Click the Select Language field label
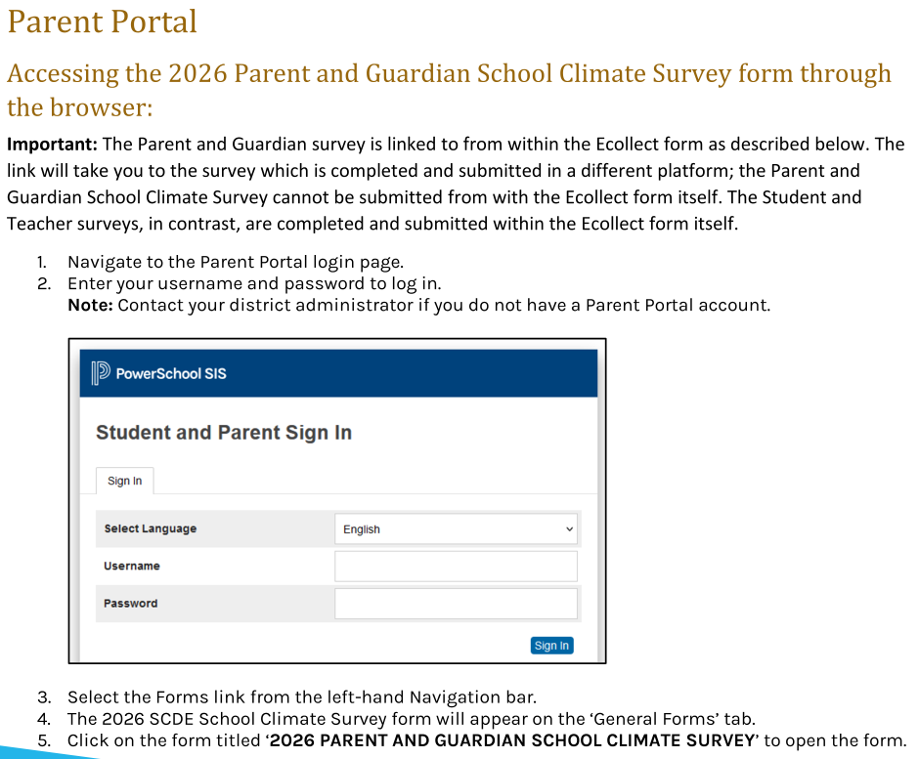This screenshot has height=759, width=919. (151, 528)
